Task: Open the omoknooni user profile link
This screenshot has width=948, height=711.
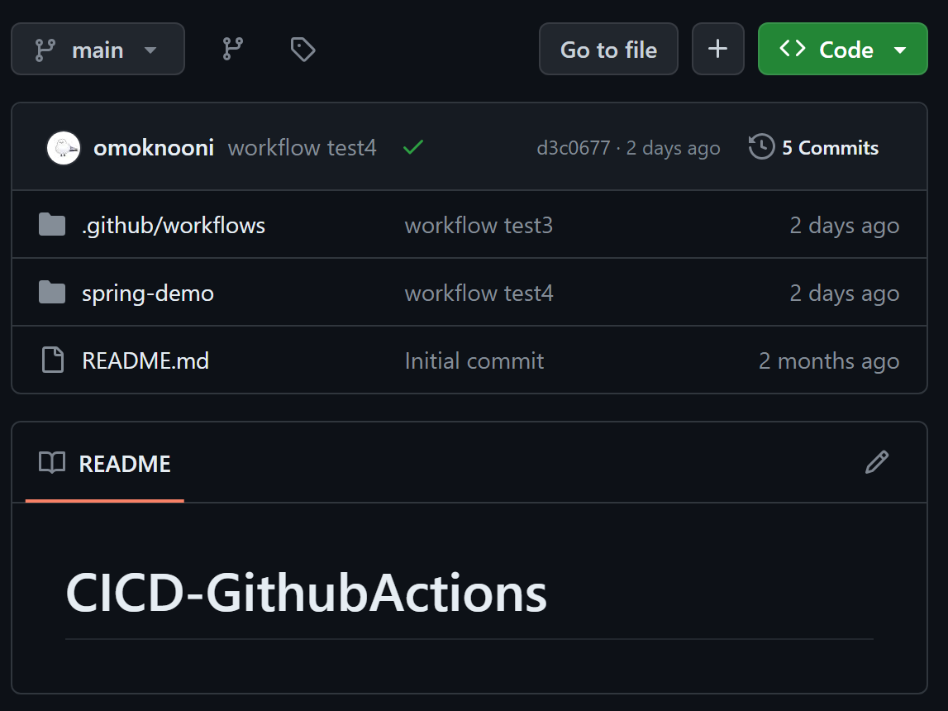Action: (x=154, y=147)
